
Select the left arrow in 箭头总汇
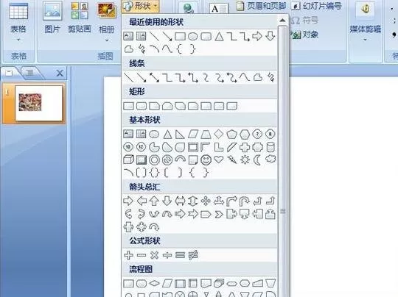142,201
